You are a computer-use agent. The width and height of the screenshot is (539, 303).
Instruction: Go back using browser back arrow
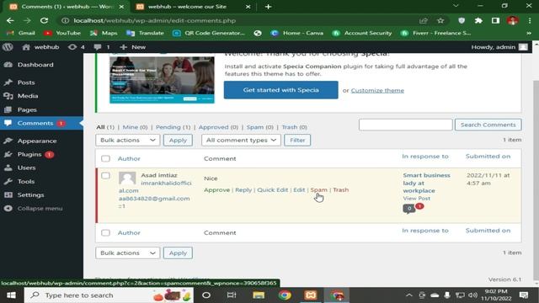(x=10, y=20)
